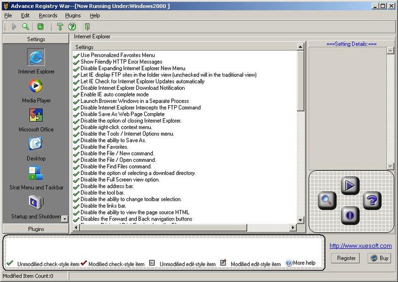Select the Internet Explorer sidebar icon
The width and height of the screenshot is (398, 282).
[x=36, y=57]
